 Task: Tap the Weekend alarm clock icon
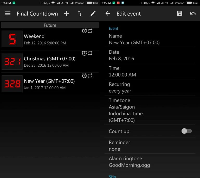pos(84,31)
